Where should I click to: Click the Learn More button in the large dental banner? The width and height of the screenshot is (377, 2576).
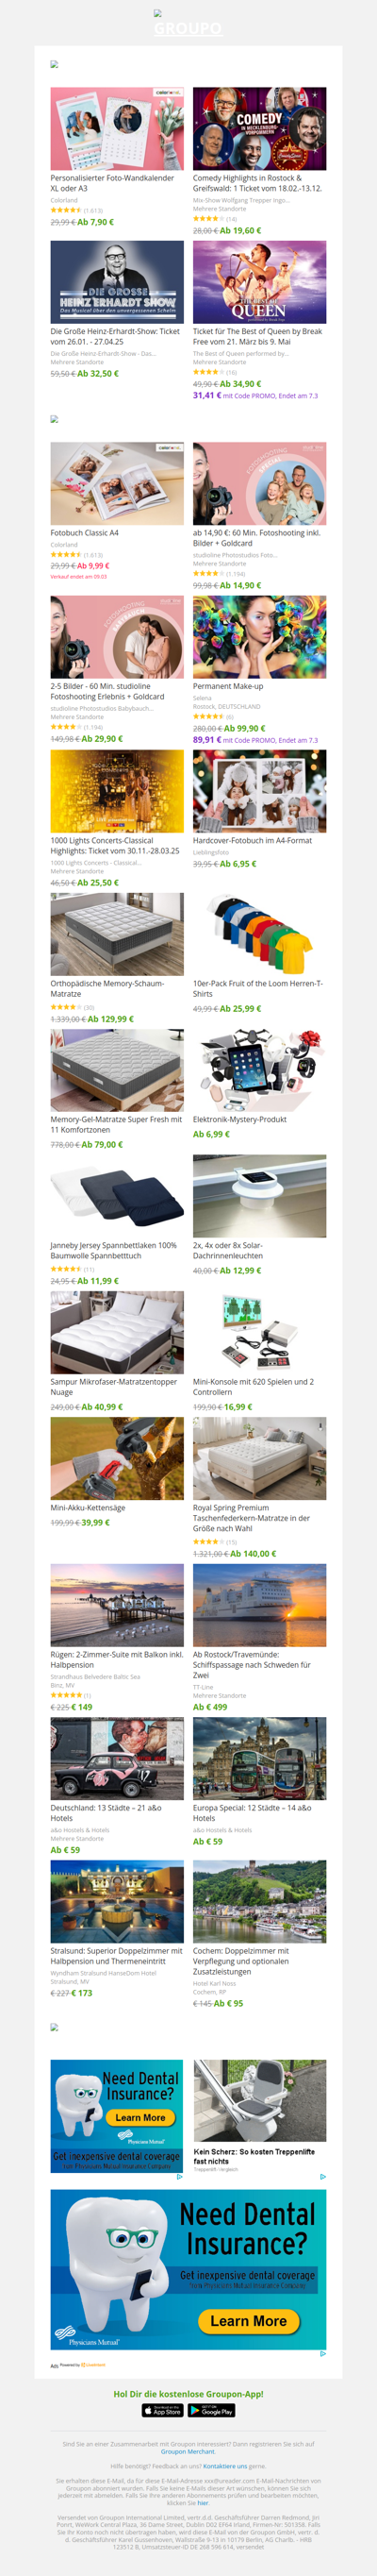(x=248, y=2320)
